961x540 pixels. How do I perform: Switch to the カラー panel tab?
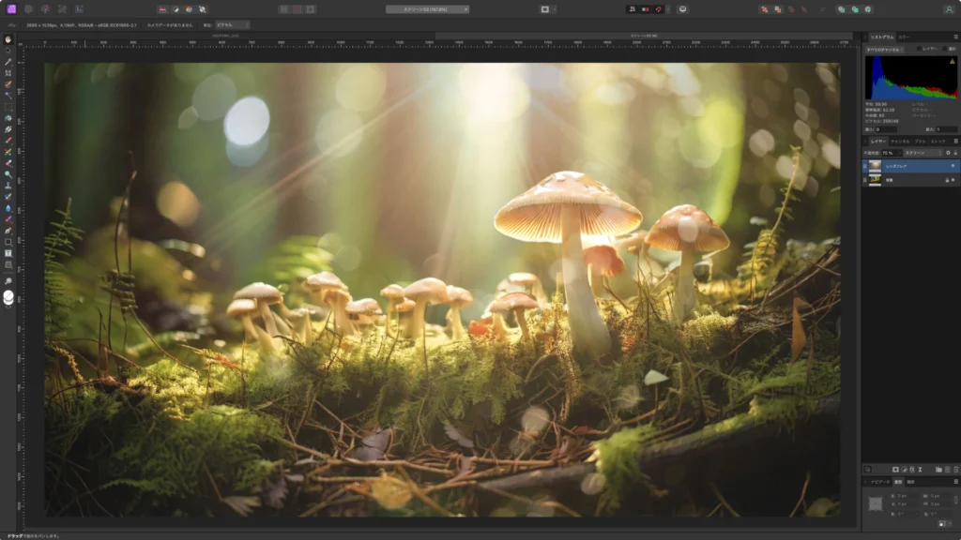click(x=904, y=37)
